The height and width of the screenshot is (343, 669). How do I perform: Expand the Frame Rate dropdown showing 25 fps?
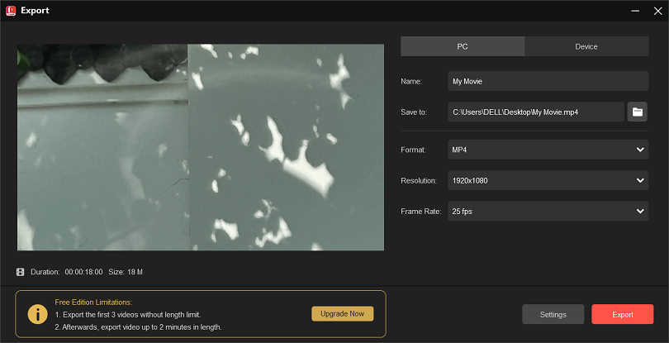tap(548, 212)
